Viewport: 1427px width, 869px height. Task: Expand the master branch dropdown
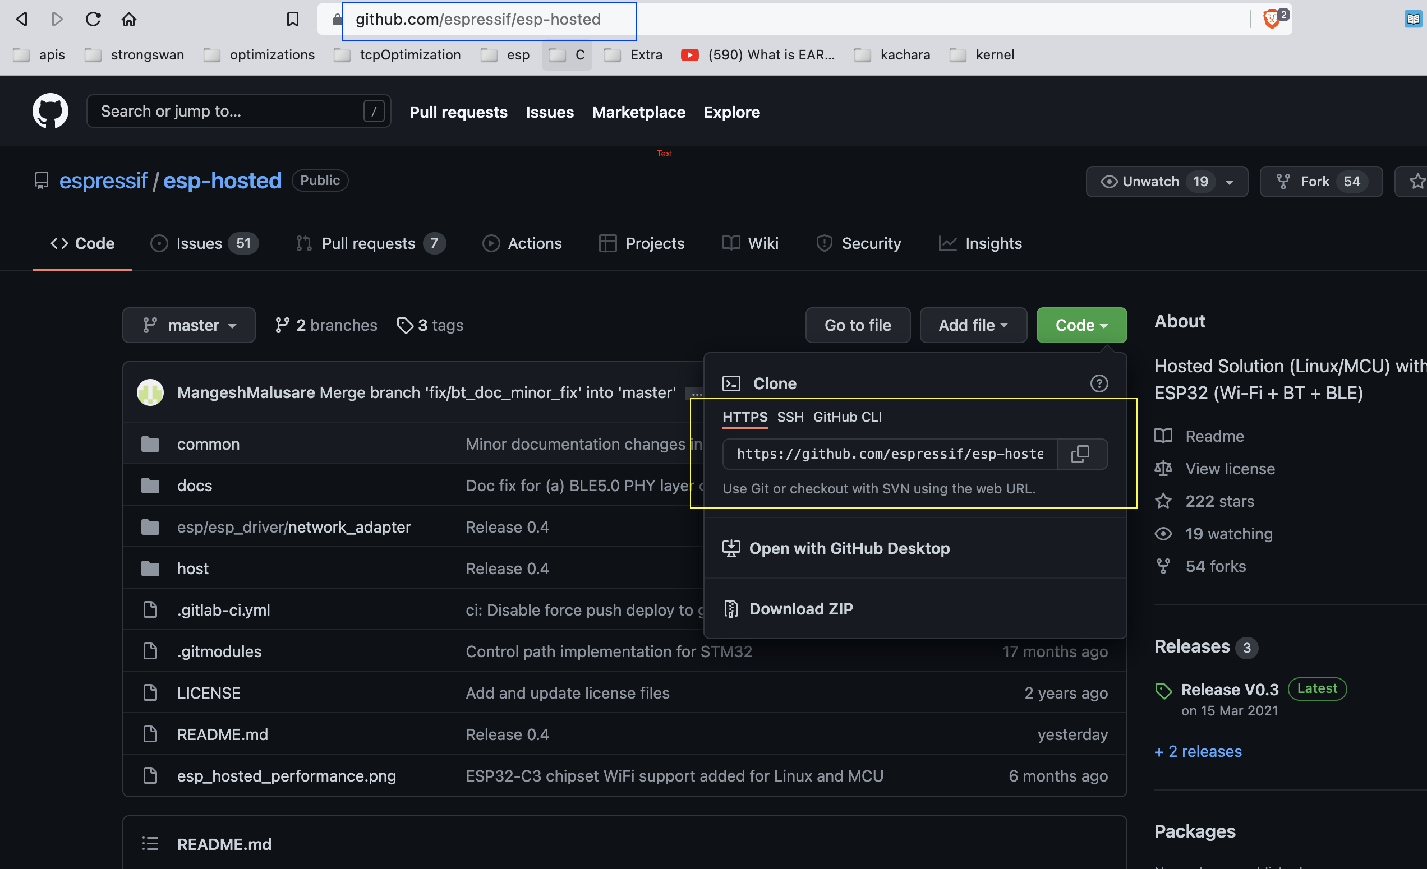(x=189, y=325)
